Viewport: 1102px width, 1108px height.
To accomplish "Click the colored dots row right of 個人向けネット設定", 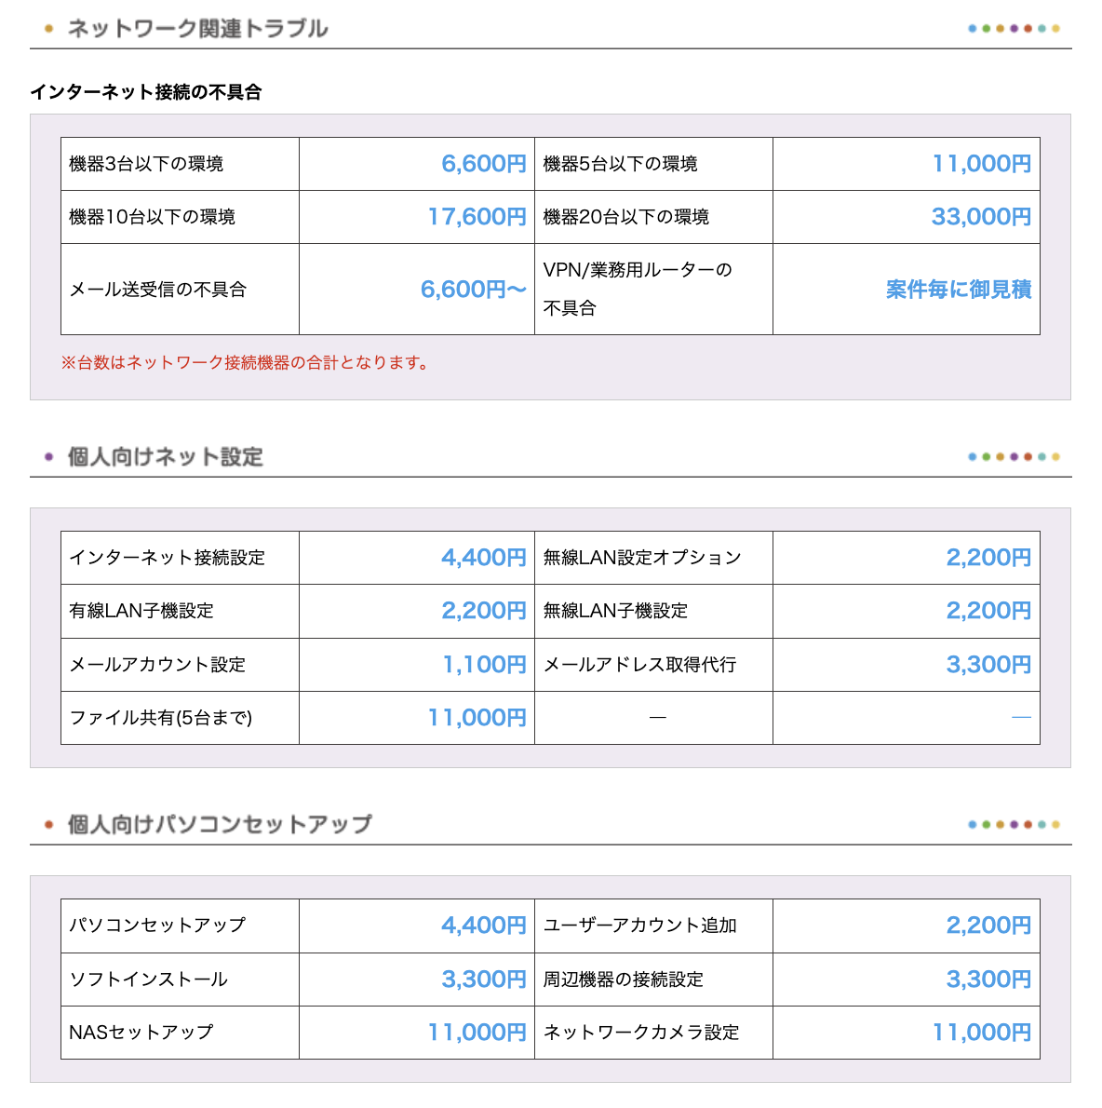I will tap(1014, 457).
